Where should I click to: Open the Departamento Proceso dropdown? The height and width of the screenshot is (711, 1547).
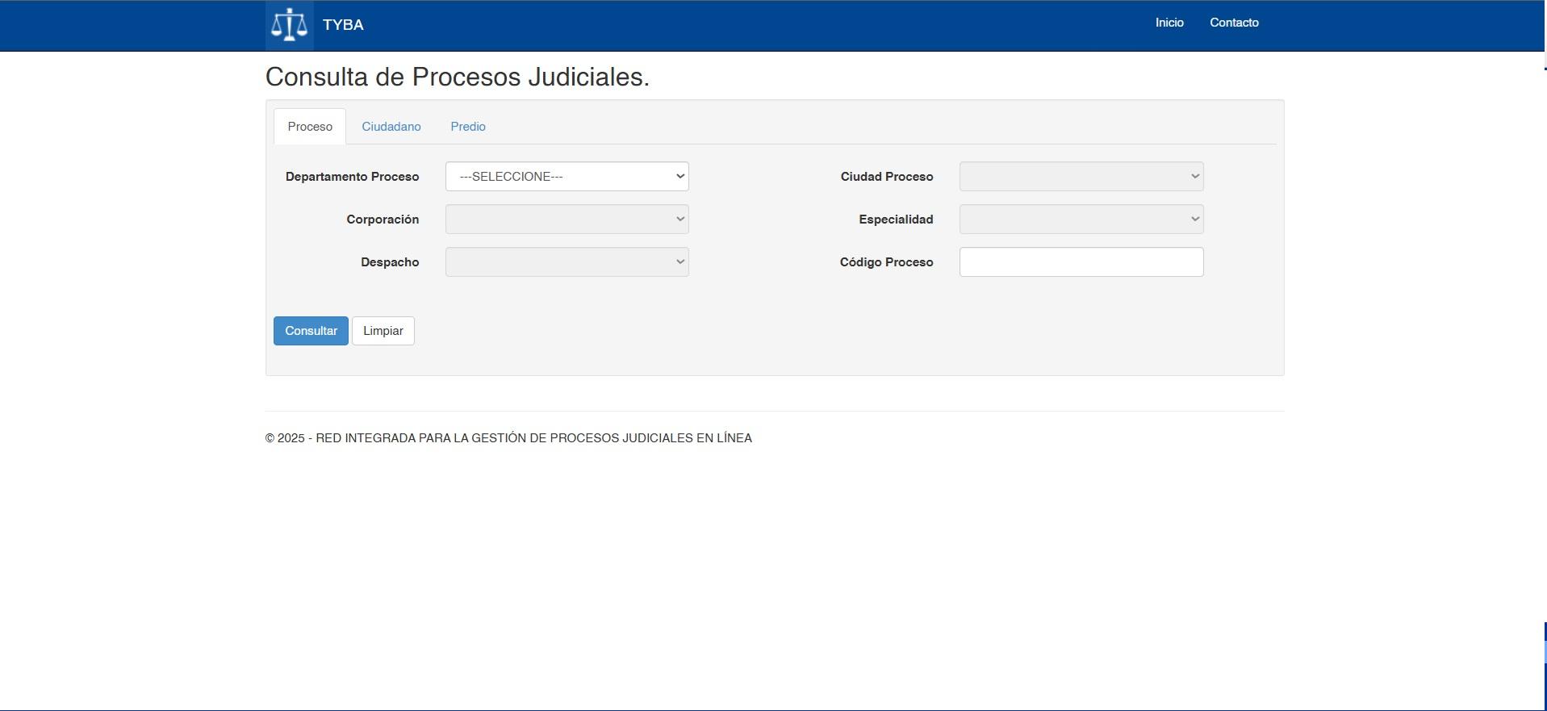click(567, 177)
